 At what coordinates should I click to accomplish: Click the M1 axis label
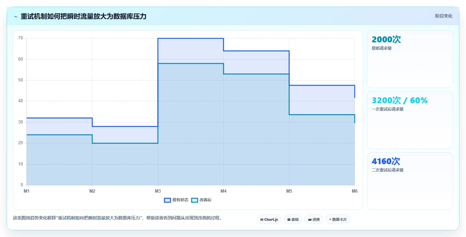tap(26, 191)
